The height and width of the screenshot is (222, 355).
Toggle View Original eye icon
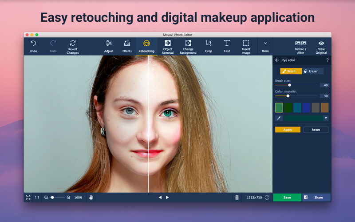[x=321, y=44]
